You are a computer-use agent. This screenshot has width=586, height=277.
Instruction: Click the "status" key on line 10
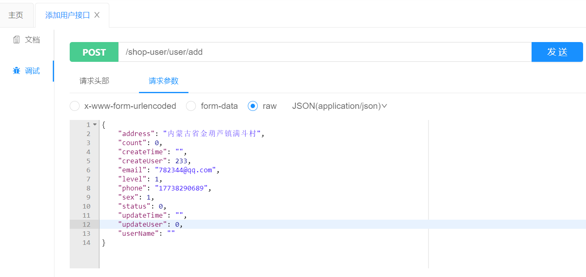click(x=134, y=206)
